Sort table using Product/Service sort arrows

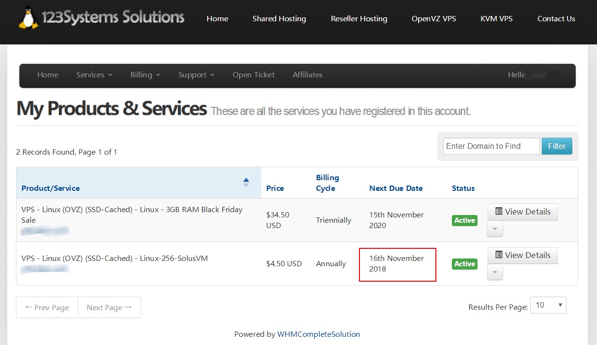[246, 183]
